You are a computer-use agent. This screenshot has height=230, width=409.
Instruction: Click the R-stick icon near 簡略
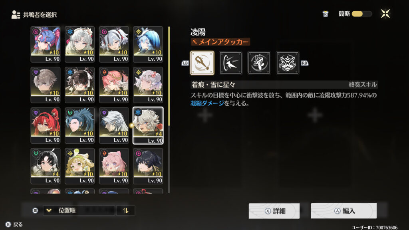pyautogui.click(x=325, y=14)
